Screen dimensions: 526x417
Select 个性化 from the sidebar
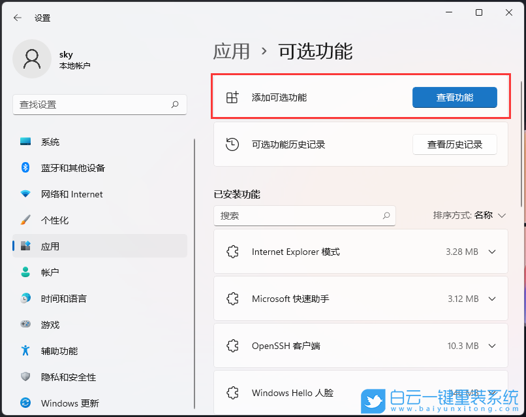tap(52, 220)
